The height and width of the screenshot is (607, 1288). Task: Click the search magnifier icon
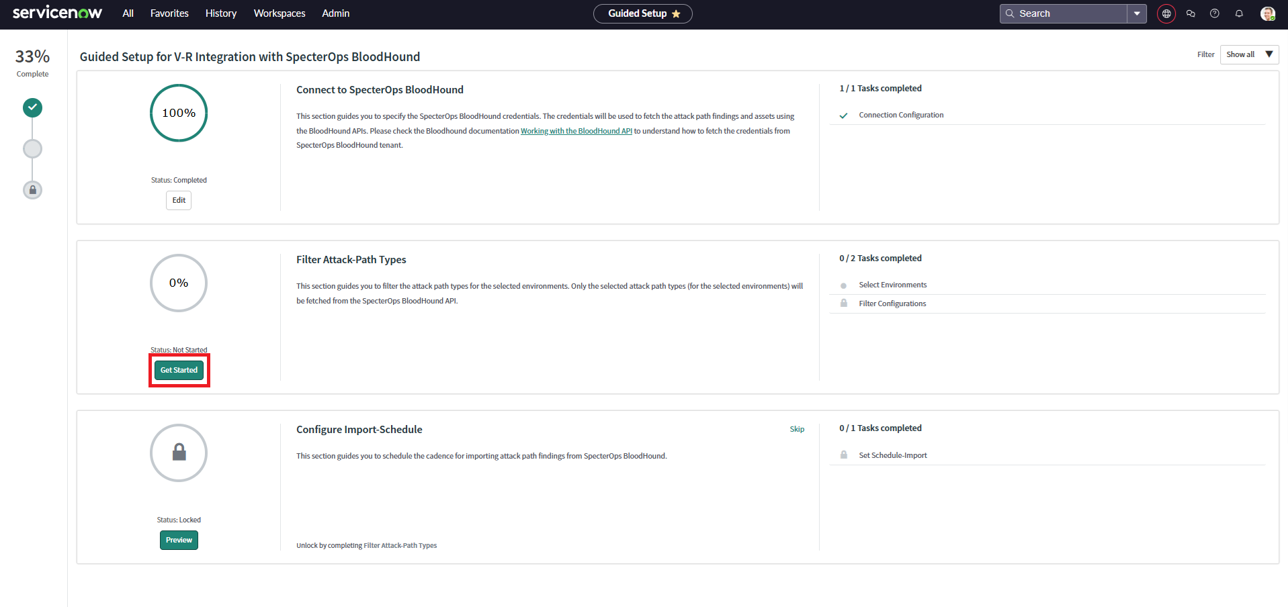1009,13
